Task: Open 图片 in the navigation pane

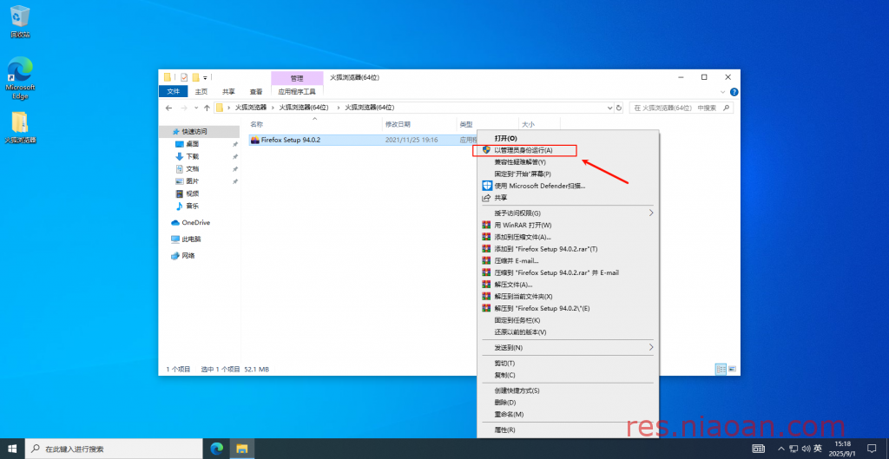Action: (193, 181)
